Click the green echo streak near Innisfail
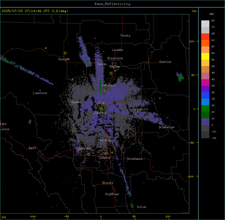The width and height of the screenshot is (225, 220). 100,86
